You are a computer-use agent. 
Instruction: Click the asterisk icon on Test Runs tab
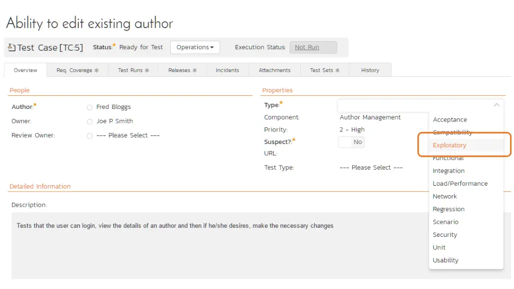click(147, 70)
